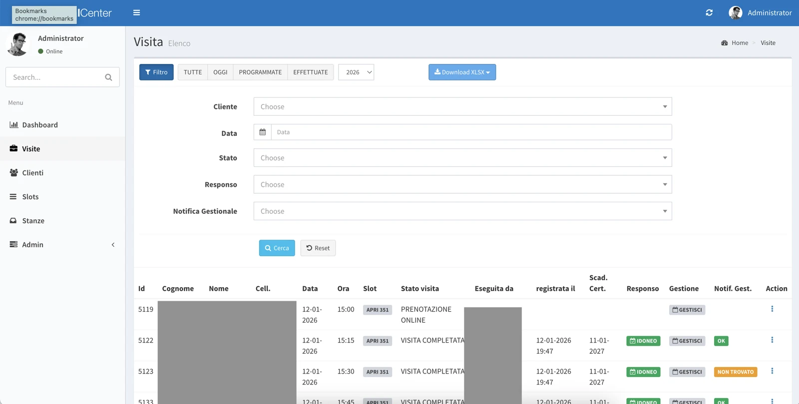Open row 5122 action menu dots

tap(772, 340)
